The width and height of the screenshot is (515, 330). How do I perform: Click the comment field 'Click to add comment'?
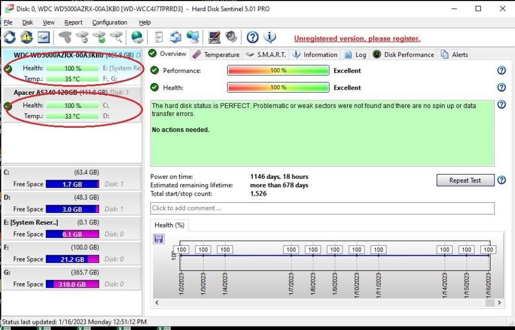pyautogui.click(x=322, y=208)
